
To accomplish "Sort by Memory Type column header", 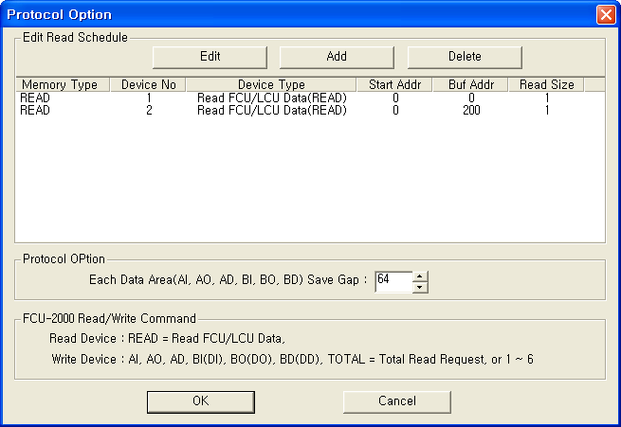I will (59, 85).
